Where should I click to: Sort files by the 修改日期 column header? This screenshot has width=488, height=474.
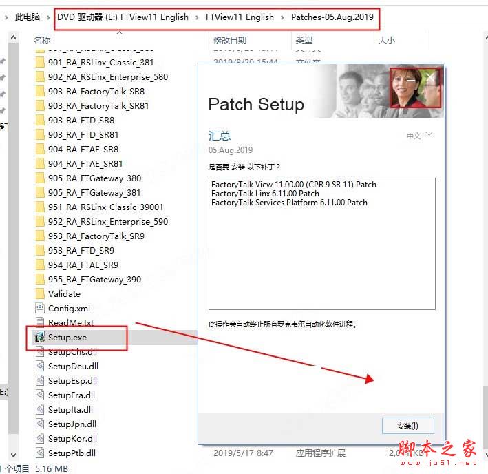[x=230, y=40]
